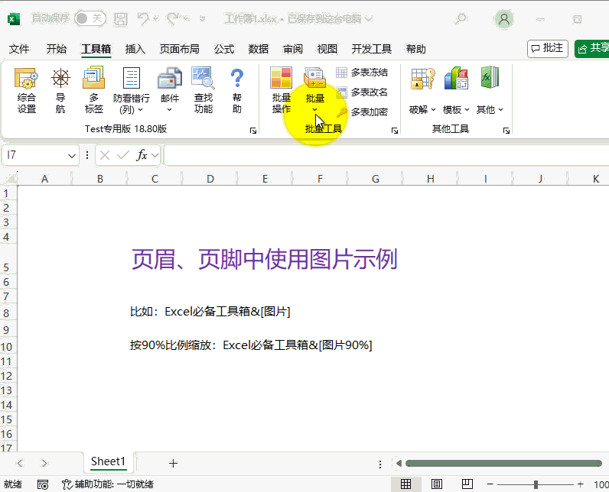Click the 批量操作 icon
Image resolution: width=609 pixels, height=492 pixels.
[282, 90]
